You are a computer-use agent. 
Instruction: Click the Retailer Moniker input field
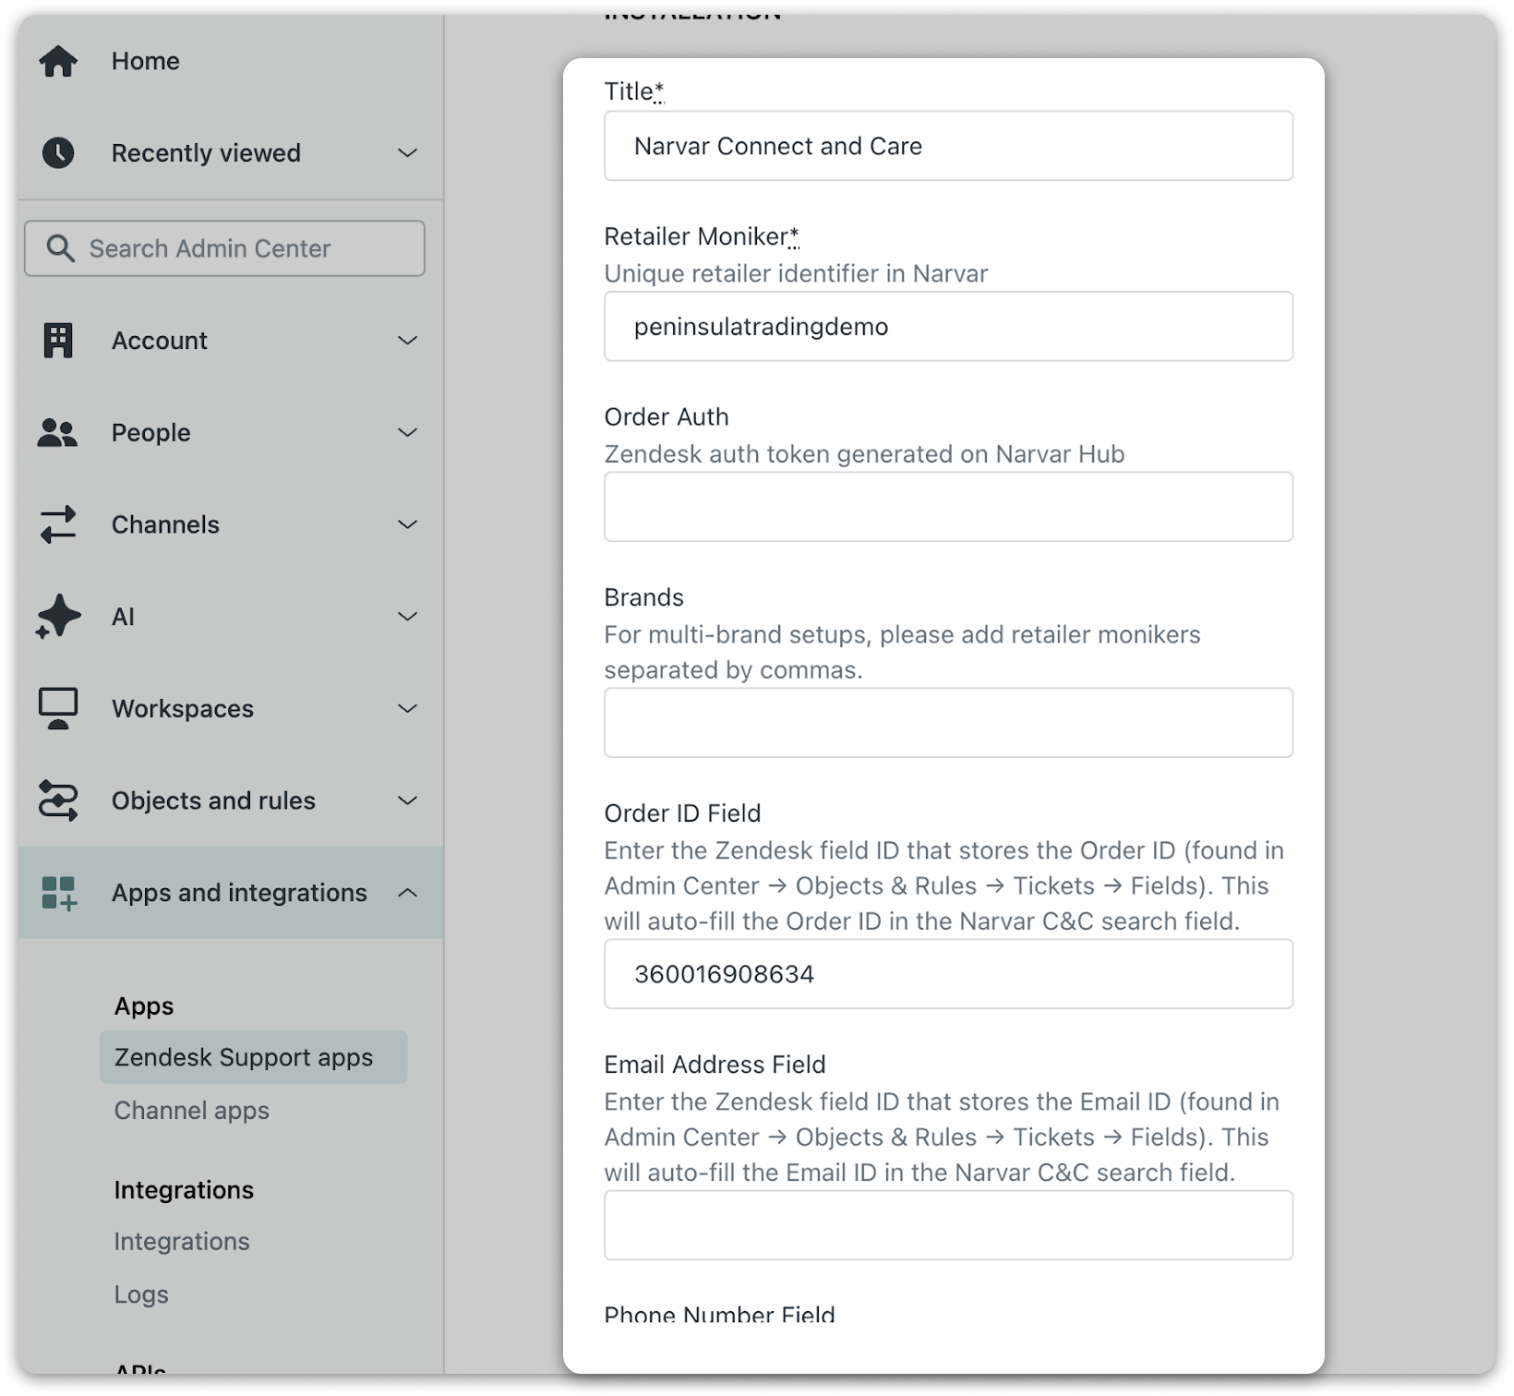948,327
